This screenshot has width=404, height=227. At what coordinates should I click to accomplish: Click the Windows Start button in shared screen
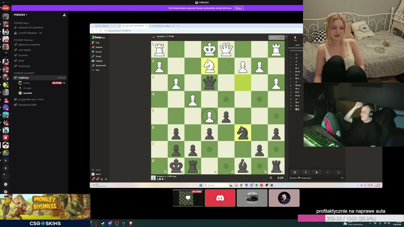coord(200,185)
